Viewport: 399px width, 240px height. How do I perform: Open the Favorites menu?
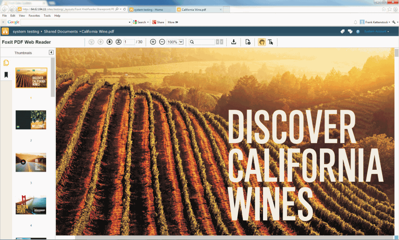34,16
